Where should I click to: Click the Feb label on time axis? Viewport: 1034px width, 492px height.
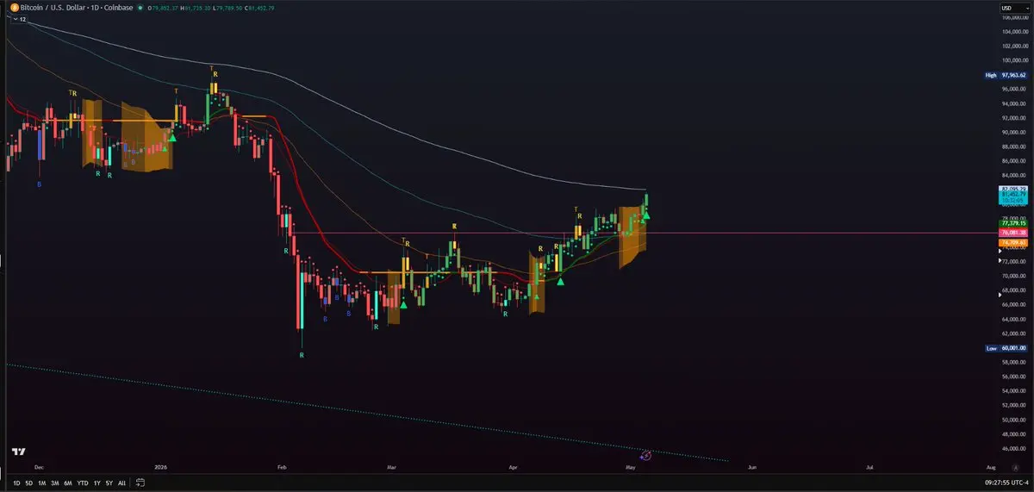coord(282,466)
